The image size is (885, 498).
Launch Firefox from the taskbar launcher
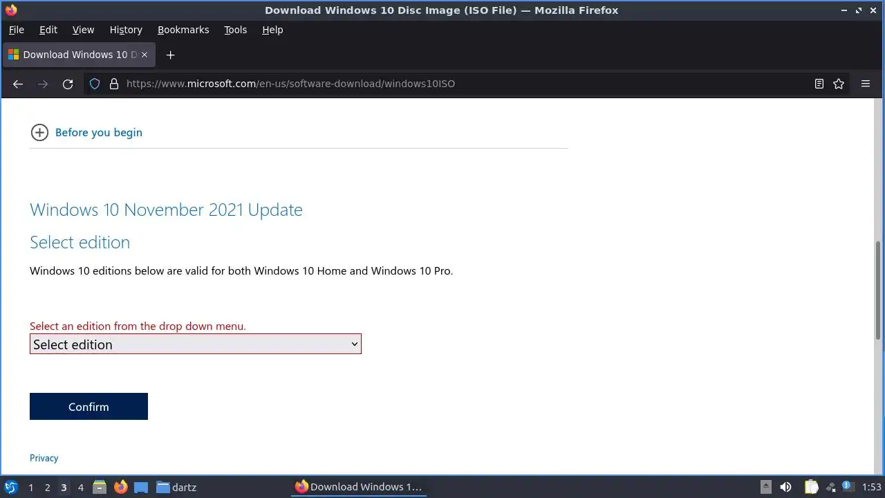tap(120, 487)
